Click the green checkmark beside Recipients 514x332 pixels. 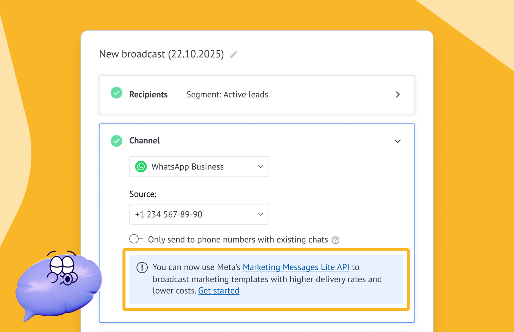click(x=116, y=93)
